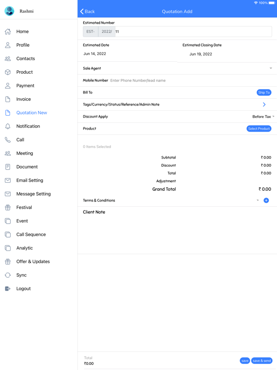Viewport: 277px width, 370px height.
Task: Expand the Sale Agent dropdown
Action: click(271, 68)
